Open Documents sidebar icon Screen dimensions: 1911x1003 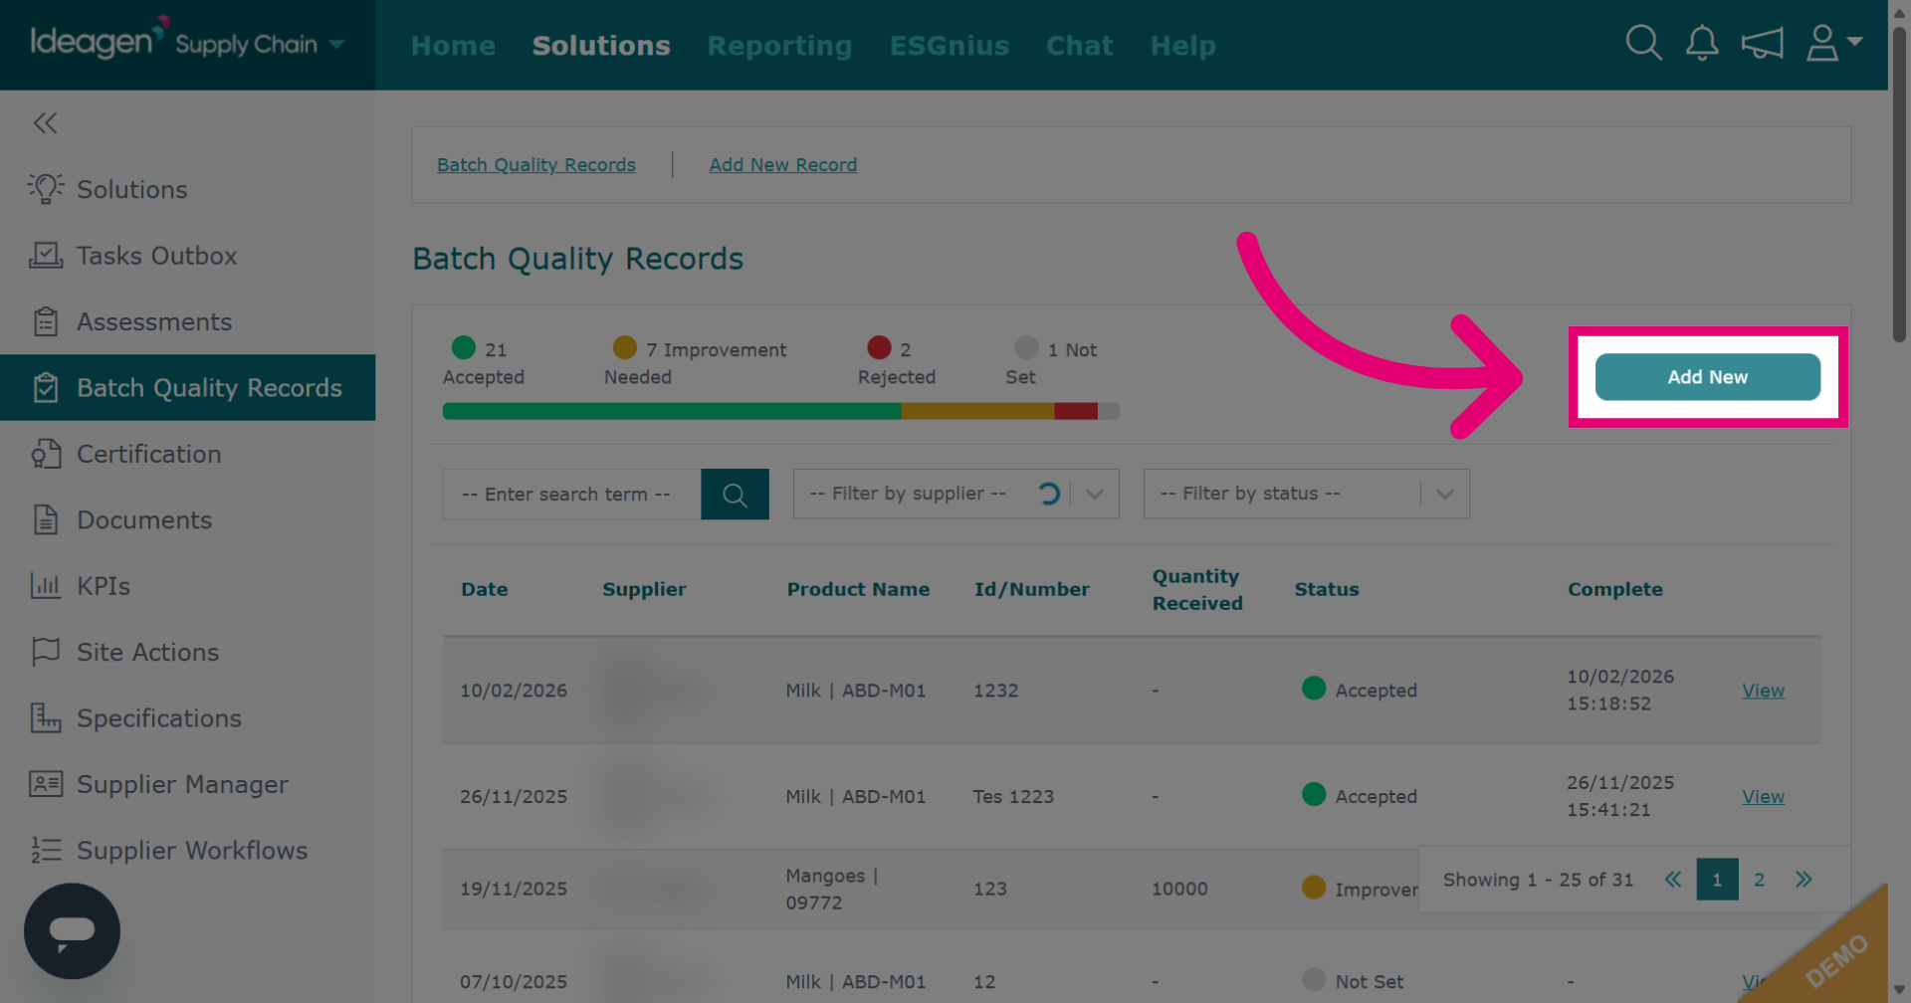click(x=46, y=519)
